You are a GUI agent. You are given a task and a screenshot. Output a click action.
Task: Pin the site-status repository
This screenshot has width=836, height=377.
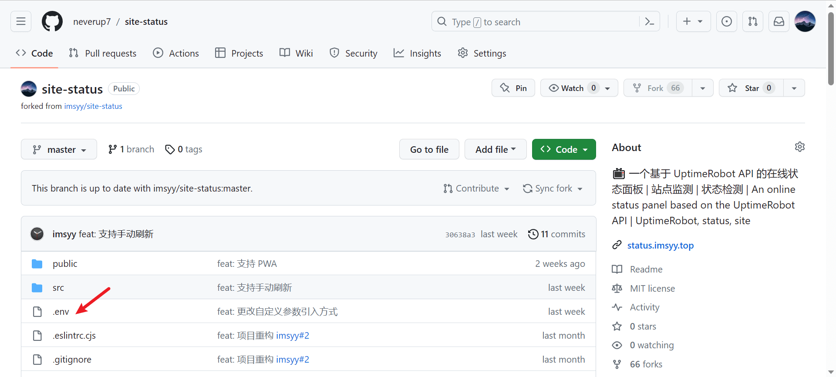[513, 88]
